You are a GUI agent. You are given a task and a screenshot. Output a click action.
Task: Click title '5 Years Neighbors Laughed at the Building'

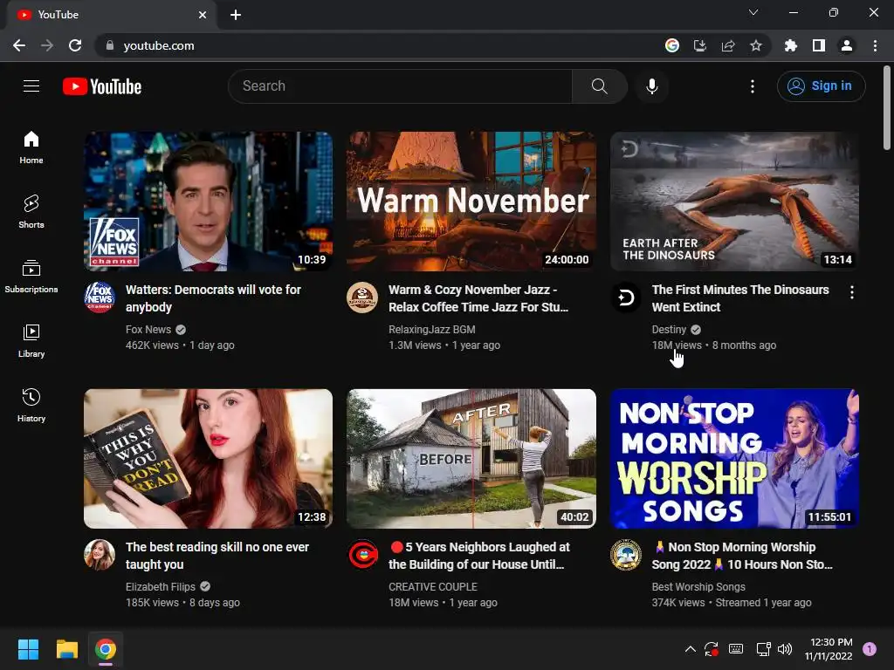479,556
